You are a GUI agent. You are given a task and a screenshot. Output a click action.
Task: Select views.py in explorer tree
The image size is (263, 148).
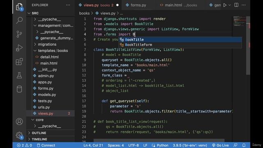tap(50, 113)
